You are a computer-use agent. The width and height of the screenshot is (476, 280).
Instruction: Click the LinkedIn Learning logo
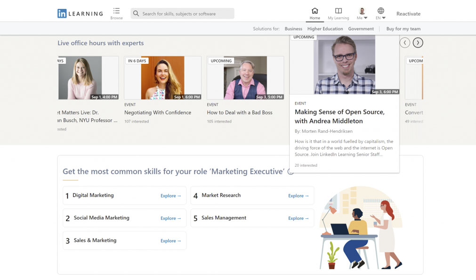pyautogui.click(x=80, y=14)
